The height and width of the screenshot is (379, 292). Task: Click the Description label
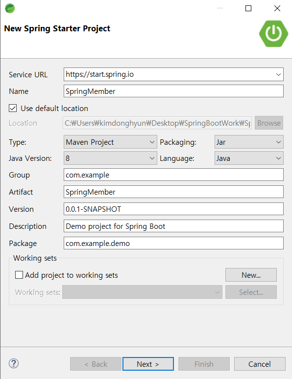click(x=27, y=226)
